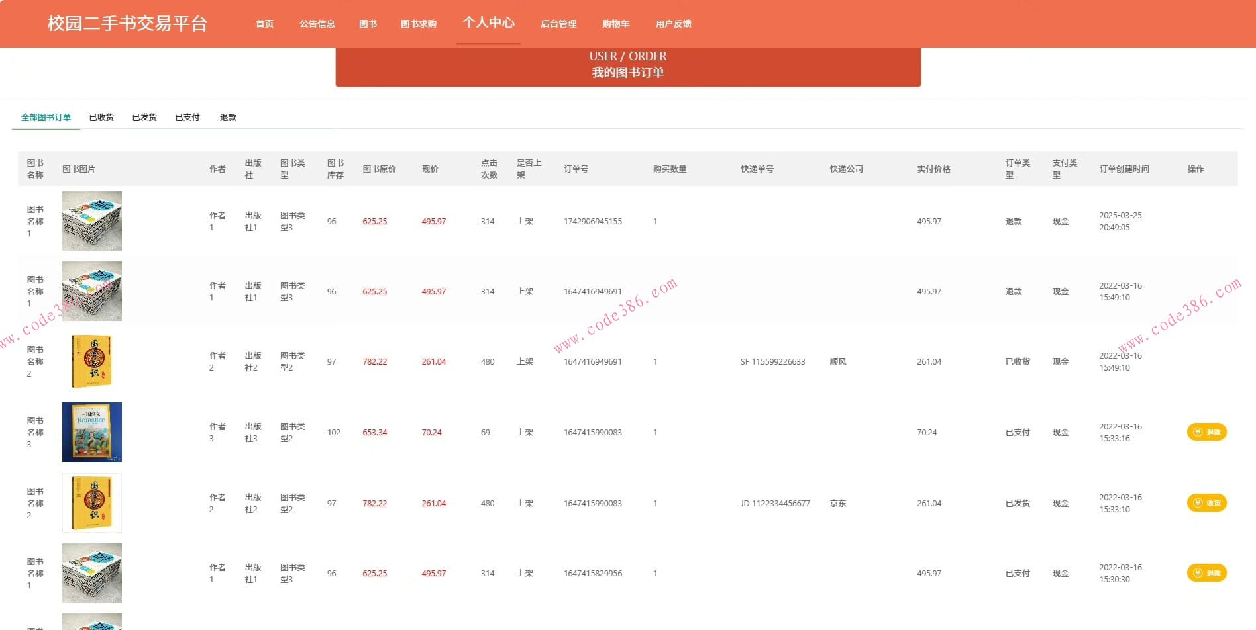
Task: Click the 校园二手书交易平台 site title
Action: (127, 24)
